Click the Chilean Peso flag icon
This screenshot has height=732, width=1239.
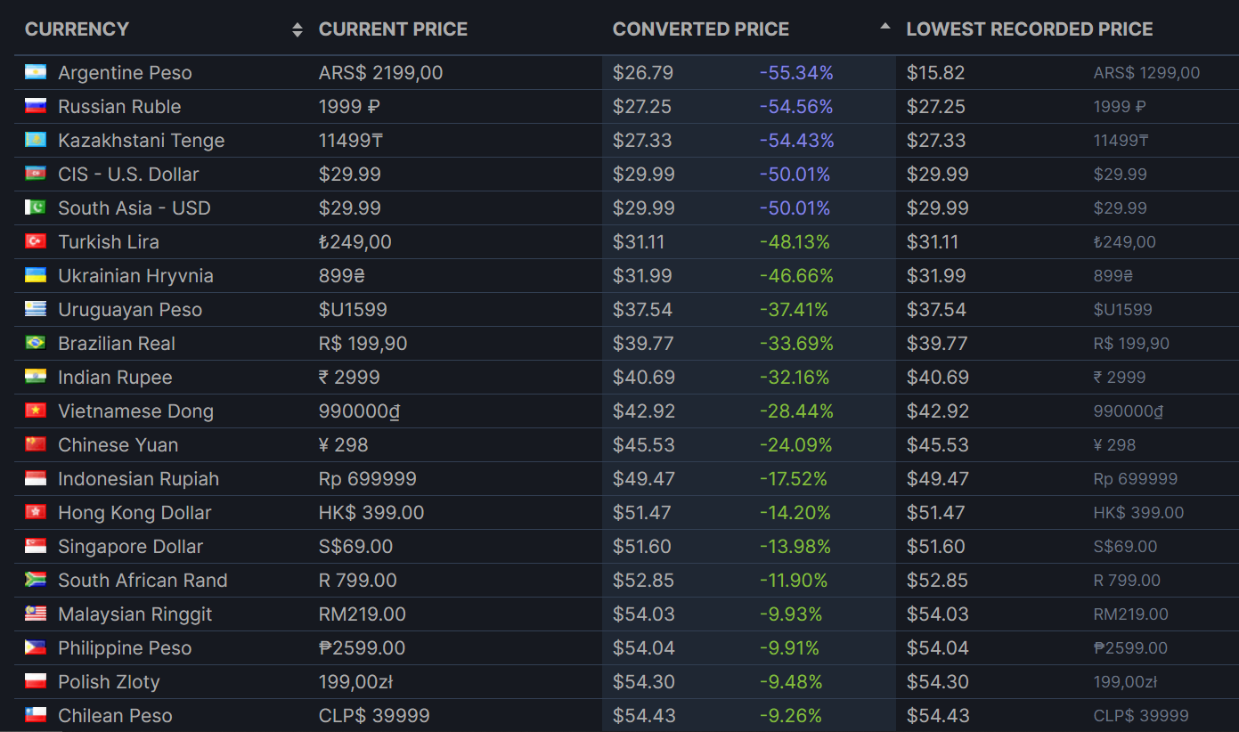(36, 715)
